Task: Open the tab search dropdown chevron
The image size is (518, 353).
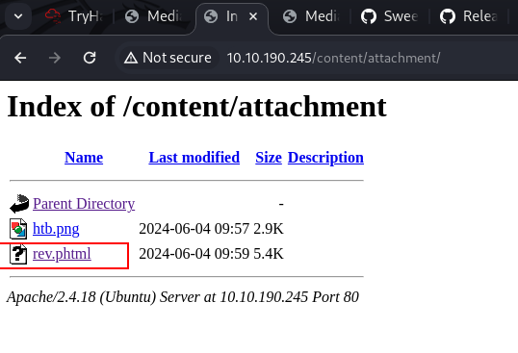Action: tap(18, 15)
